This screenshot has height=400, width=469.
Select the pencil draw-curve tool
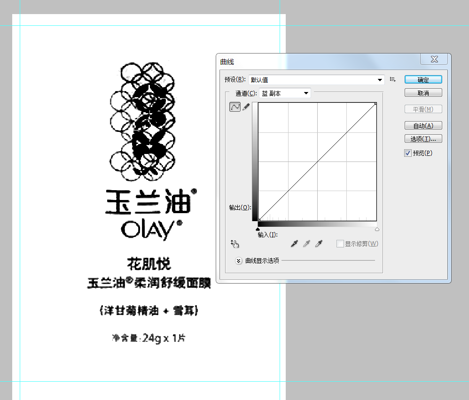point(246,107)
